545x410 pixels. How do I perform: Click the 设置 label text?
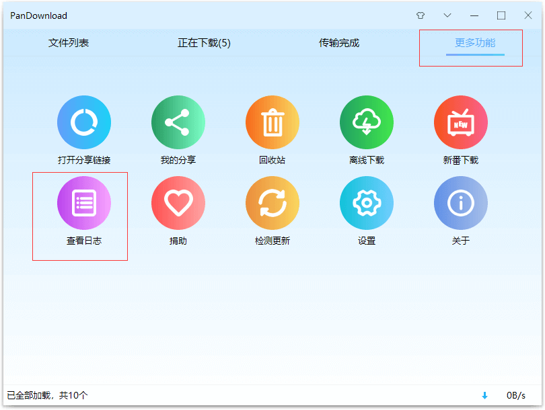(367, 241)
